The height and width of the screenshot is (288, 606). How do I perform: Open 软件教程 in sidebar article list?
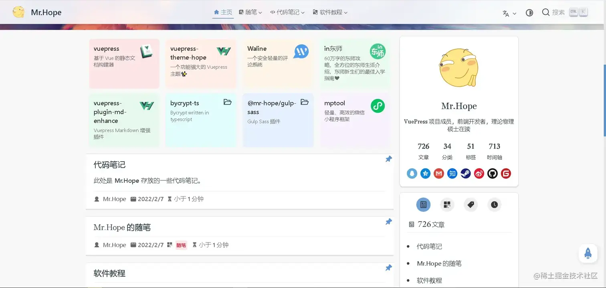pos(429,280)
